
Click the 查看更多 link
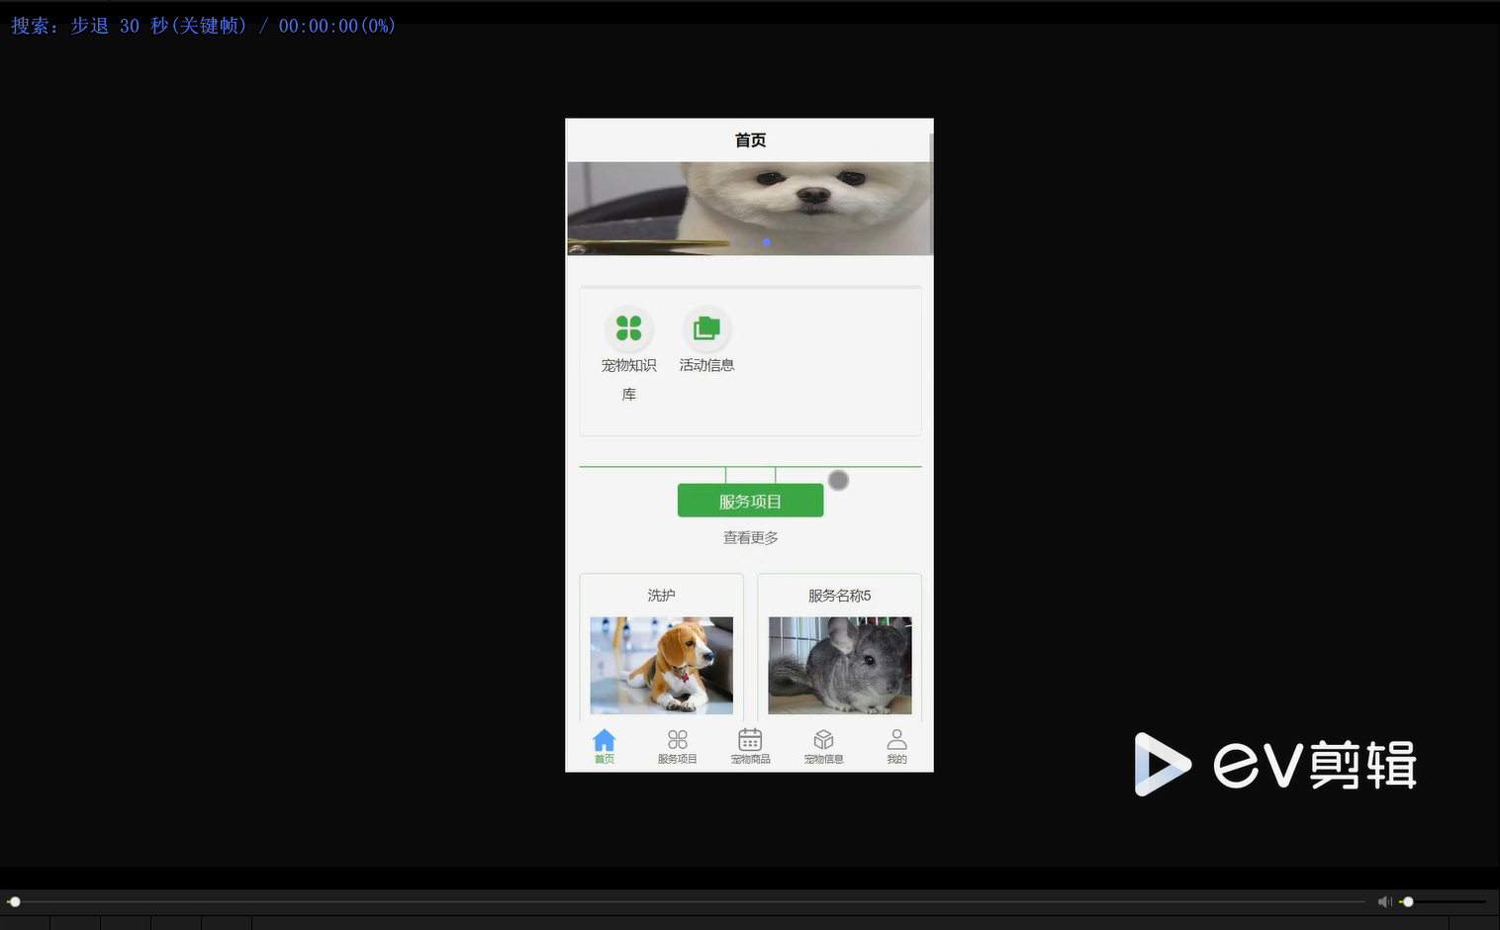[750, 537]
